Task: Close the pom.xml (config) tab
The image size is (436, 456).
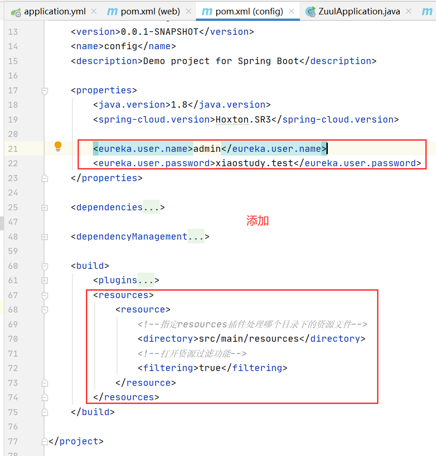Action: tap(292, 11)
